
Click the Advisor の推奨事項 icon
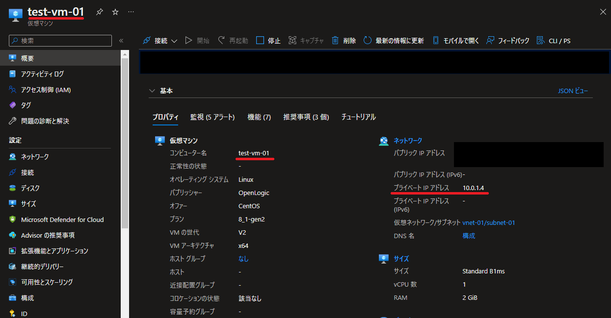point(13,235)
